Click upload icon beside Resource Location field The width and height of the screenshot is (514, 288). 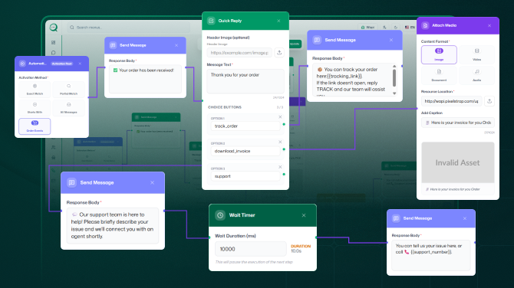pyautogui.click(x=489, y=101)
